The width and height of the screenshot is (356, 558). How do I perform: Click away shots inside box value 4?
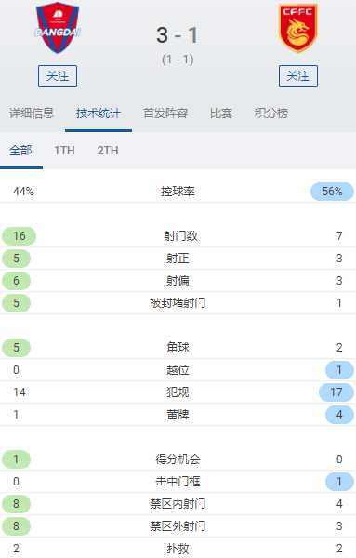coord(339,504)
